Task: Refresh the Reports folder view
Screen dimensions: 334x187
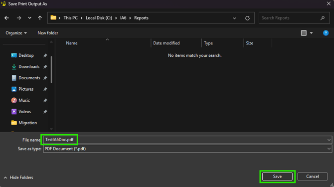Action: click(x=247, y=18)
